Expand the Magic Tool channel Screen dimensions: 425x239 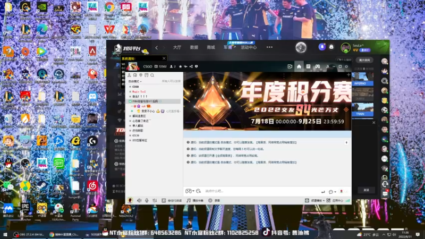pyautogui.click(x=130, y=91)
